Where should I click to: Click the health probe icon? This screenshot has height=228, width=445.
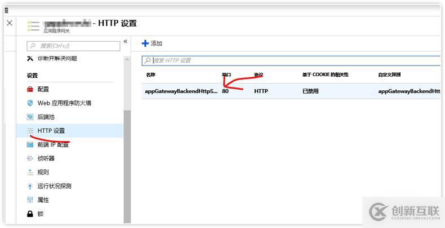pos(30,186)
